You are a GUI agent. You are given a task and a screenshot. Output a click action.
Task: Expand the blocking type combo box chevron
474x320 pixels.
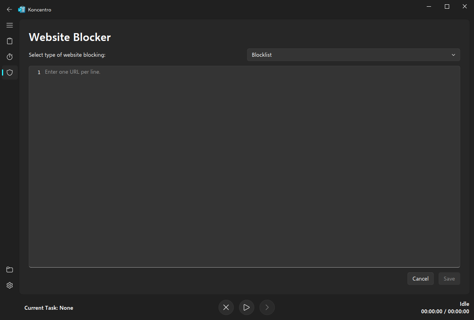coord(453,54)
